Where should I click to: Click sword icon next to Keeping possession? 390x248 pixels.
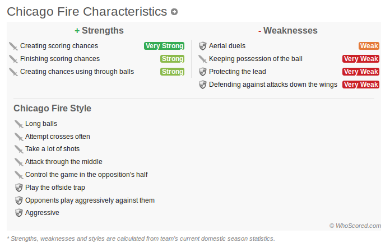point(203,59)
